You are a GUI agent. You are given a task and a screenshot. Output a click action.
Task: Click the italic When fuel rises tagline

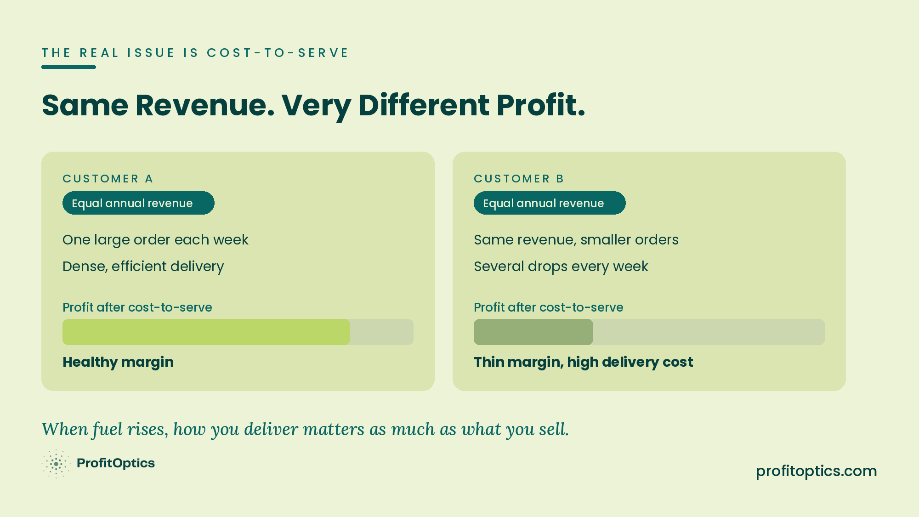[305, 429]
